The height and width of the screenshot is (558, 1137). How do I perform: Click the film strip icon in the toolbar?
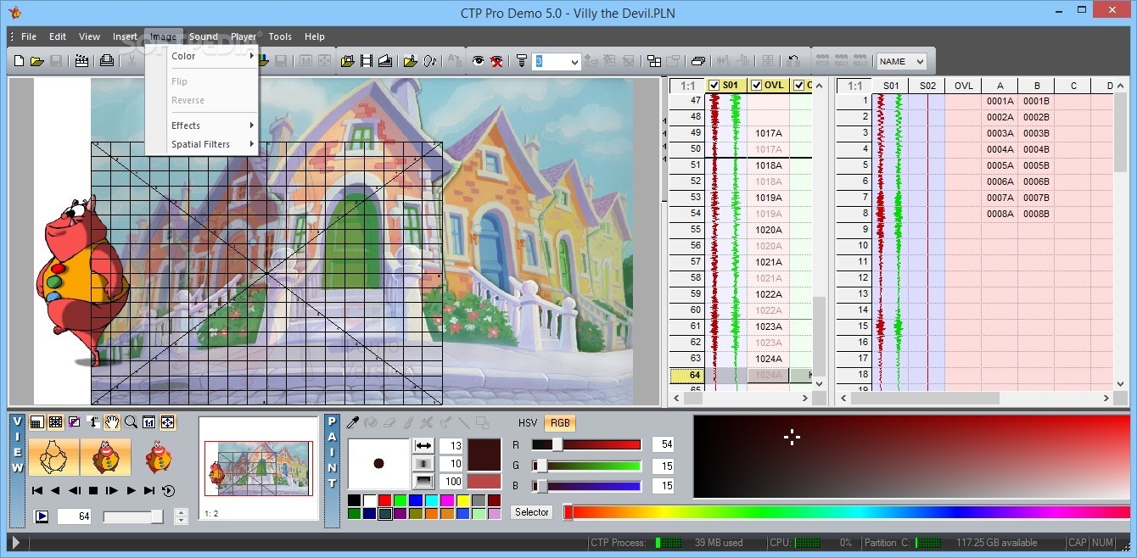[367, 61]
